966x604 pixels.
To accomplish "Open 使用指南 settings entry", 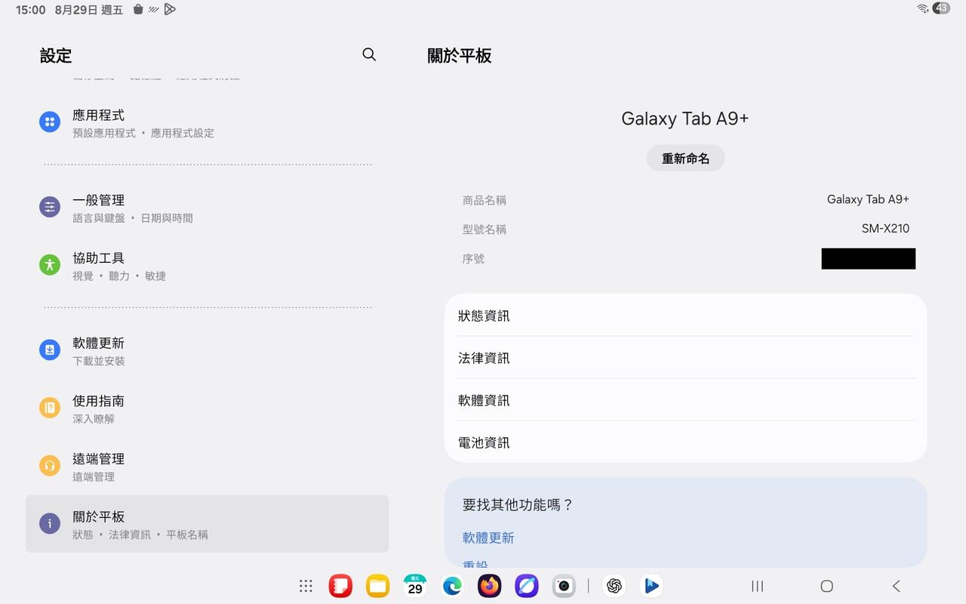I will [x=207, y=408].
